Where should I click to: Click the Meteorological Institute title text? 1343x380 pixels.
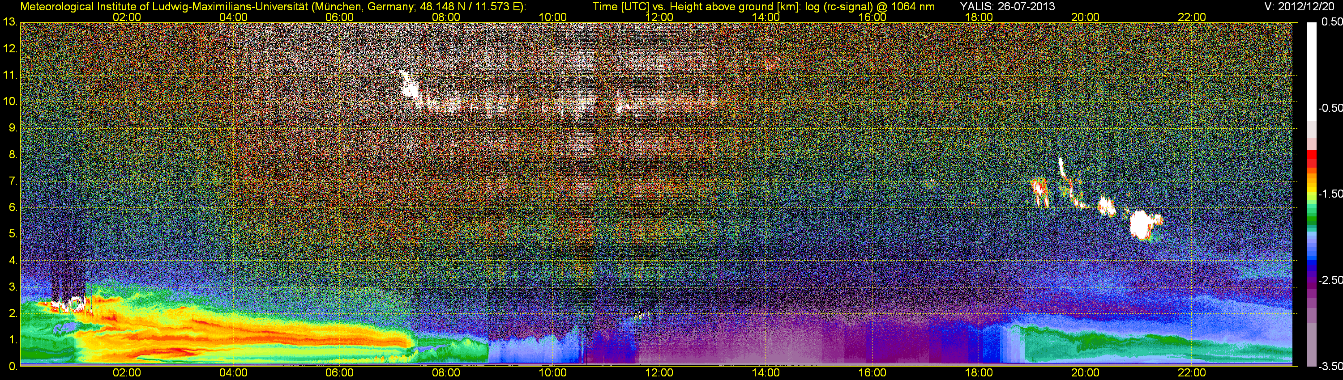[273, 7]
